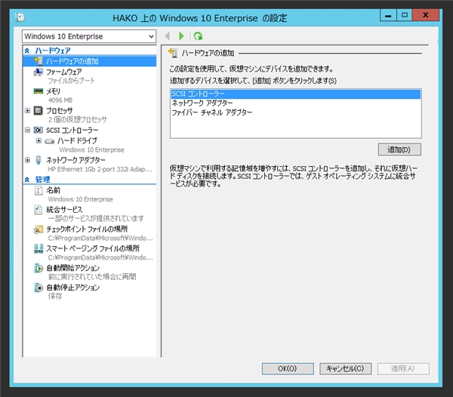The width and height of the screenshot is (453, 397).
Task: Expand the ハード ドライブ node
Action: pyautogui.click(x=39, y=140)
